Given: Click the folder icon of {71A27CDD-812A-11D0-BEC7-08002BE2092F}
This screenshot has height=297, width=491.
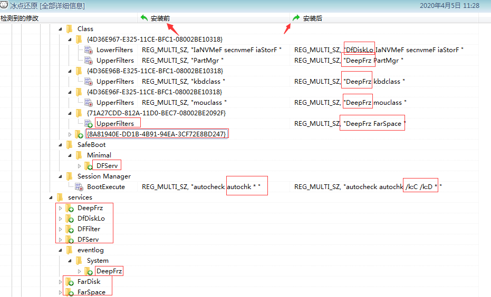Looking at the screenshot, I should tap(79, 113).
